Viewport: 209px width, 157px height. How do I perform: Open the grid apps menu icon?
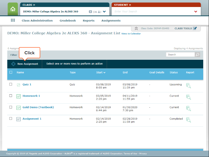[13, 20]
